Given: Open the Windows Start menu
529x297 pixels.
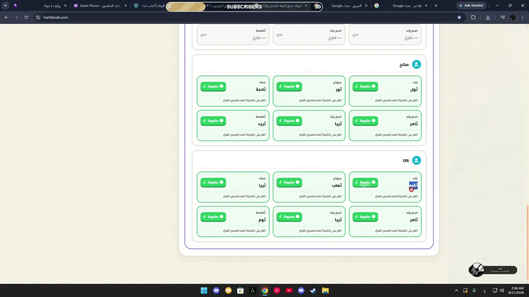Looking at the screenshot, I should (x=204, y=290).
